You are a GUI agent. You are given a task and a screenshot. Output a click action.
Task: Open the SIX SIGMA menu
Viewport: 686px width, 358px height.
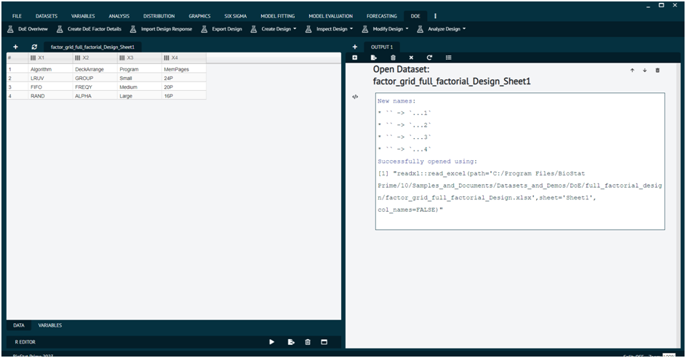pos(236,16)
